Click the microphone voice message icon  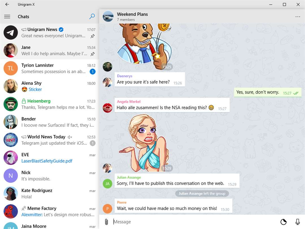point(297,222)
